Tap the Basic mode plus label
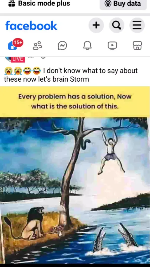The image size is (150, 267). pos(44,3)
